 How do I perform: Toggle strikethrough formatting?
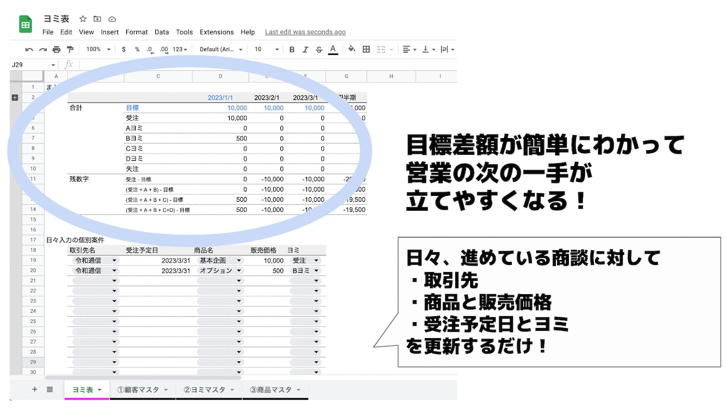tap(319, 49)
